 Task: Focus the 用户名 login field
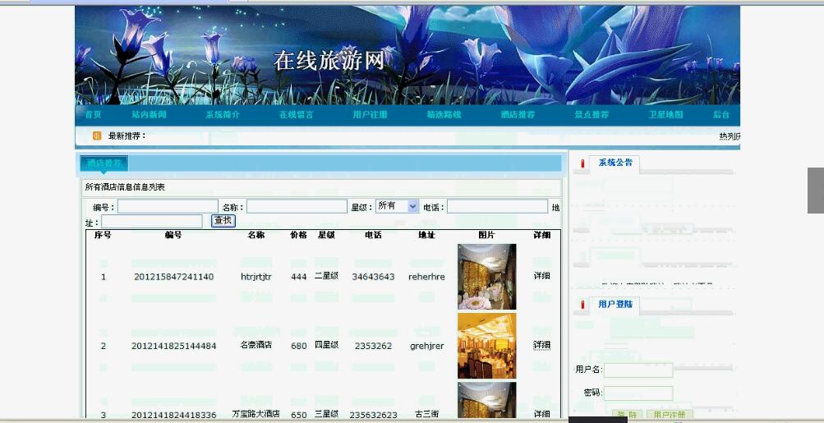(638, 370)
